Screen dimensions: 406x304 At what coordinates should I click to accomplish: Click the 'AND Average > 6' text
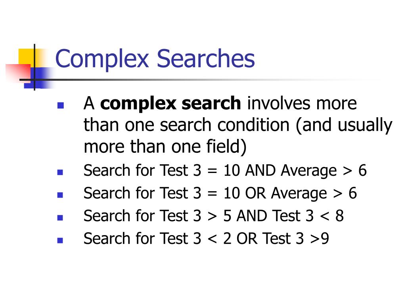(306, 171)
